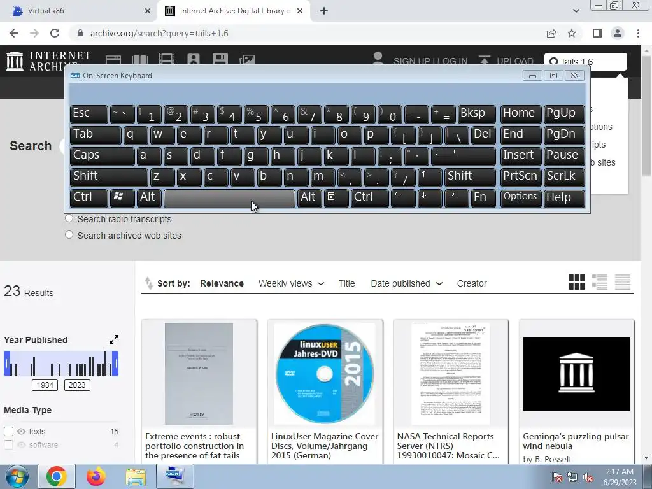Sort results by Title
Image resolution: width=652 pixels, height=489 pixels.
click(x=346, y=283)
